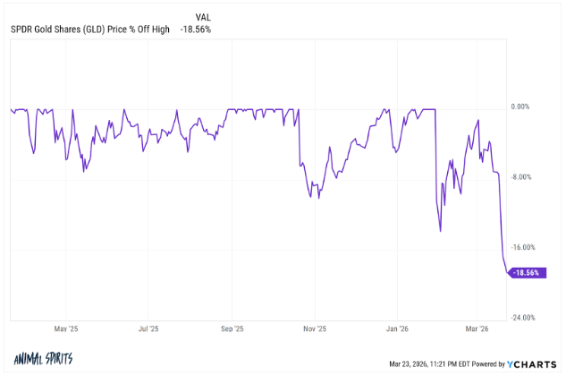The image size is (566, 376).
Task: Click the purple -18.56% value flag
Action: [524, 273]
